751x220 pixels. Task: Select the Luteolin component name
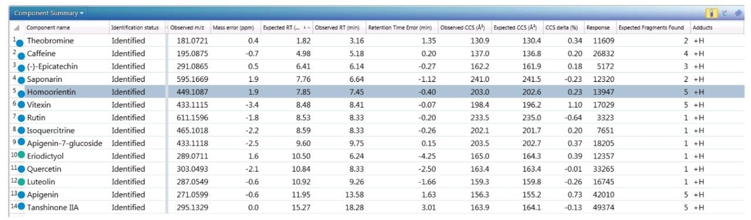tap(42, 182)
